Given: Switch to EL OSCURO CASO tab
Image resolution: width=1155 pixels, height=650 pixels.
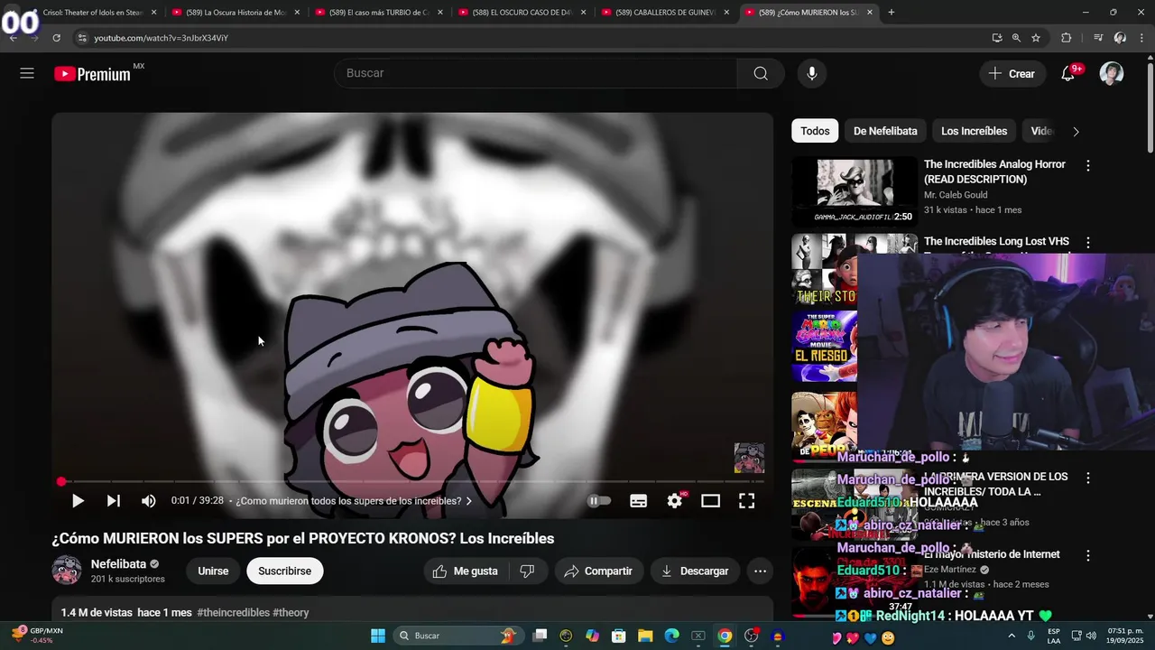Looking at the screenshot, I should click(x=523, y=13).
